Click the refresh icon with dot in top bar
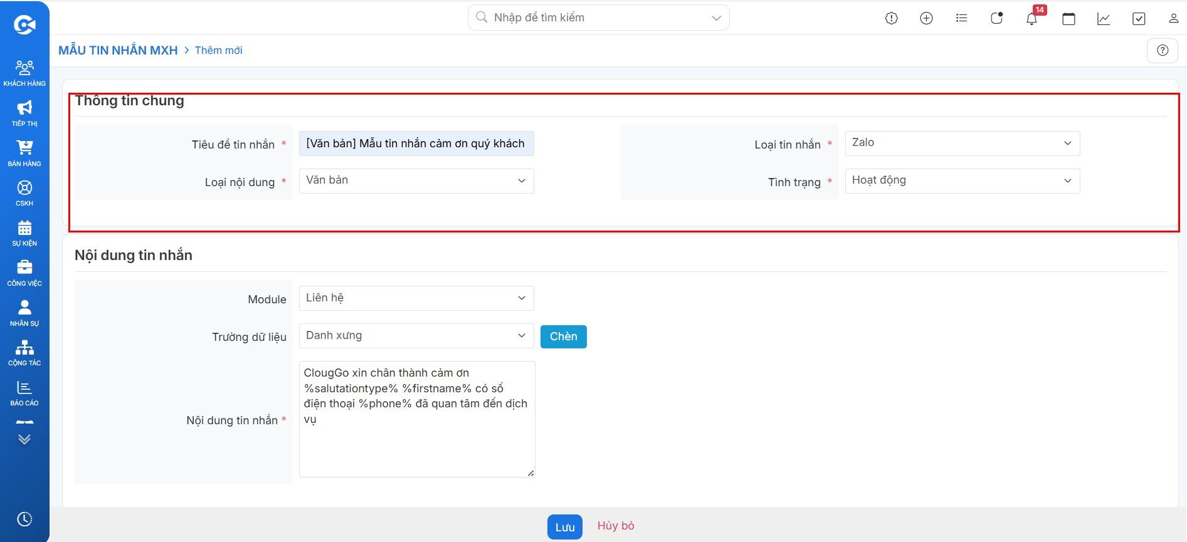Image resolution: width=1187 pixels, height=542 pixels. [996, 18]
